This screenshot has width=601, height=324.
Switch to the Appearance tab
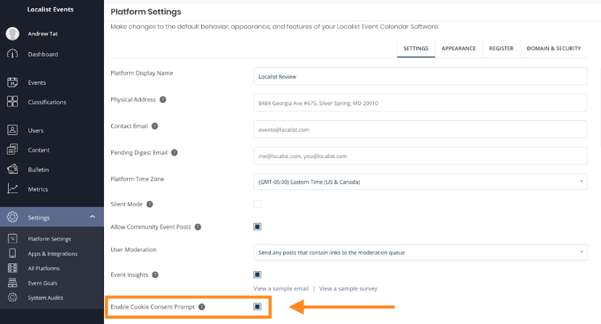[x=459, y=48]
